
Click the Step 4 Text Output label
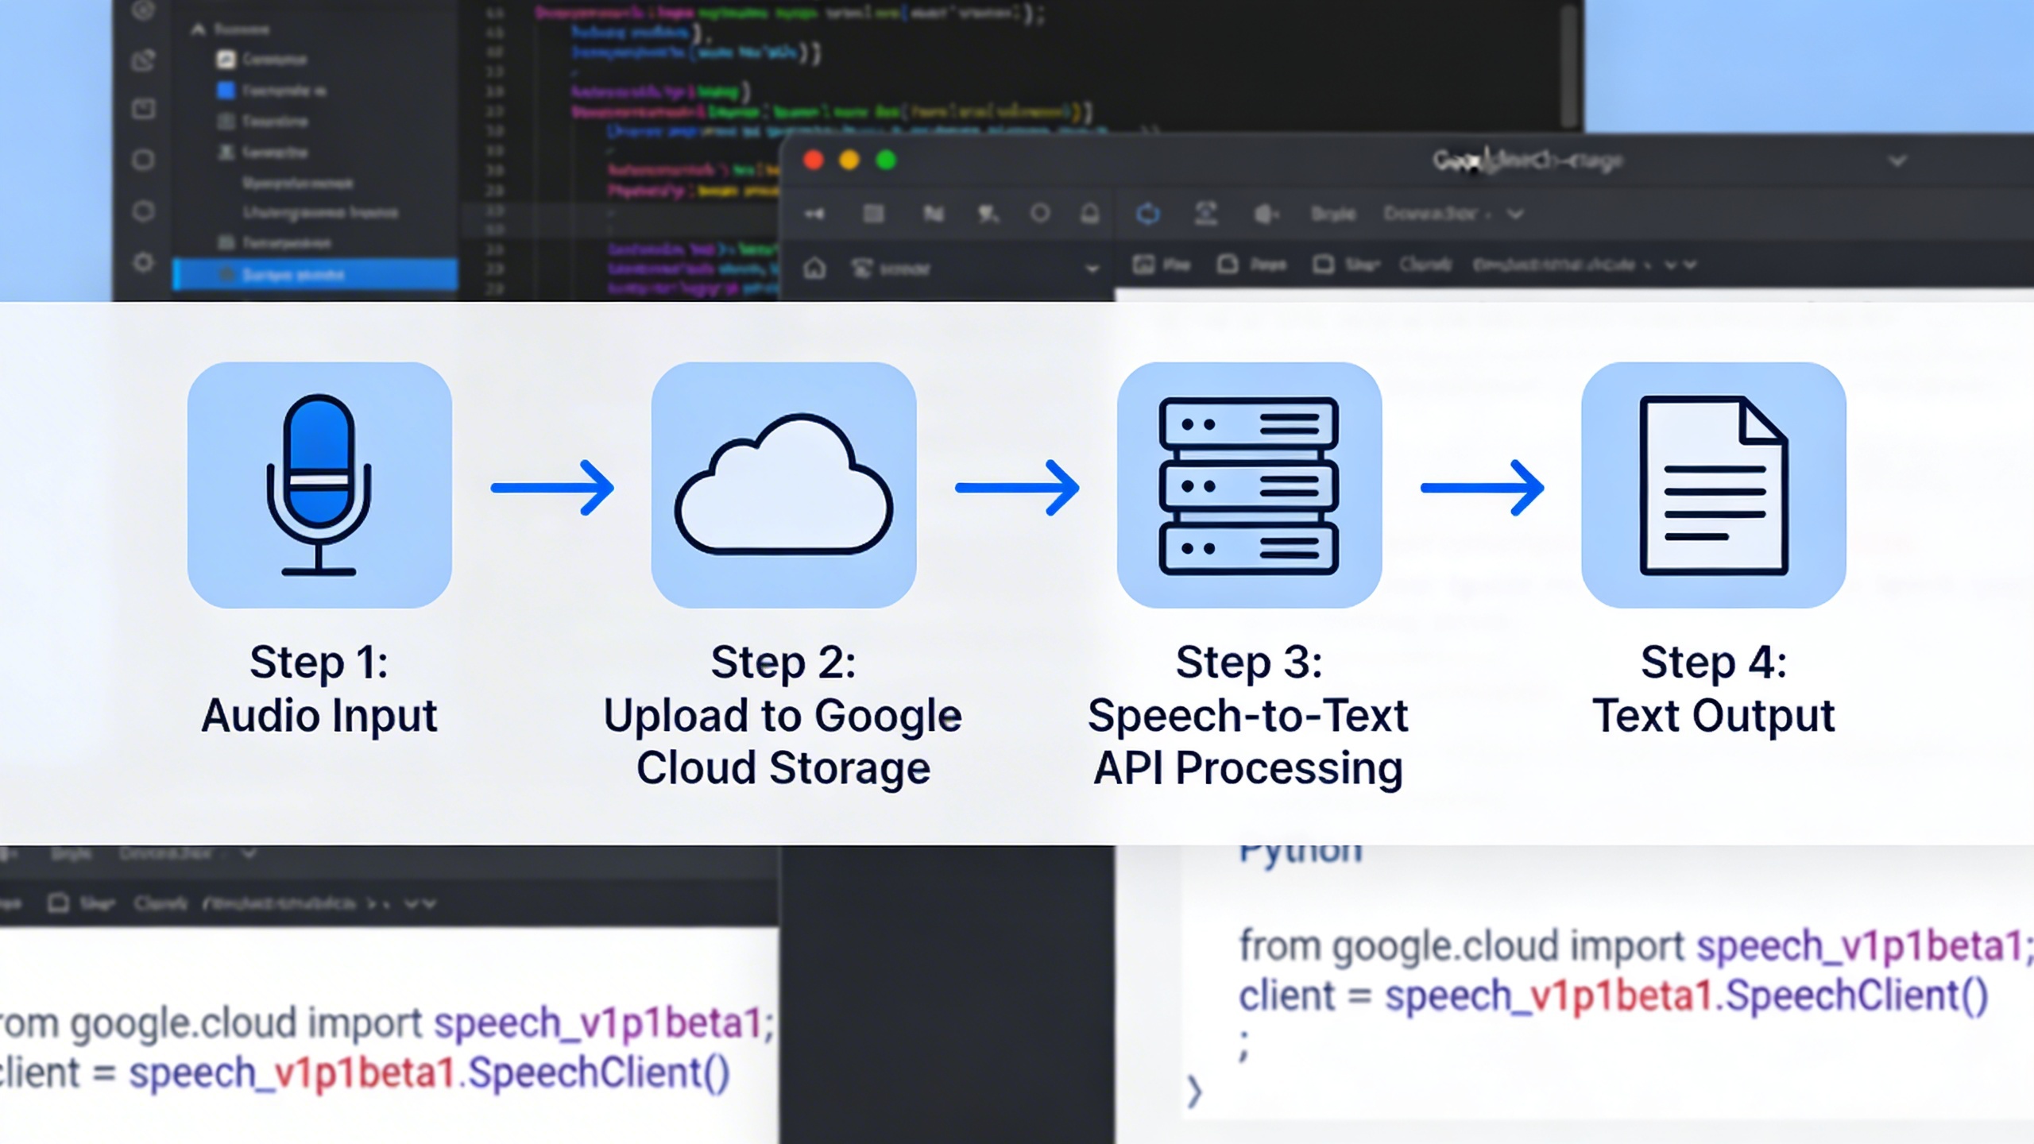[1713, 688]
